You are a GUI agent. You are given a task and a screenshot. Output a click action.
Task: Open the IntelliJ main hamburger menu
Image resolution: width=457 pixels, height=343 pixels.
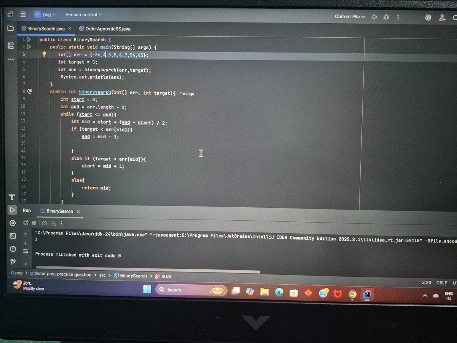(23, 14)
